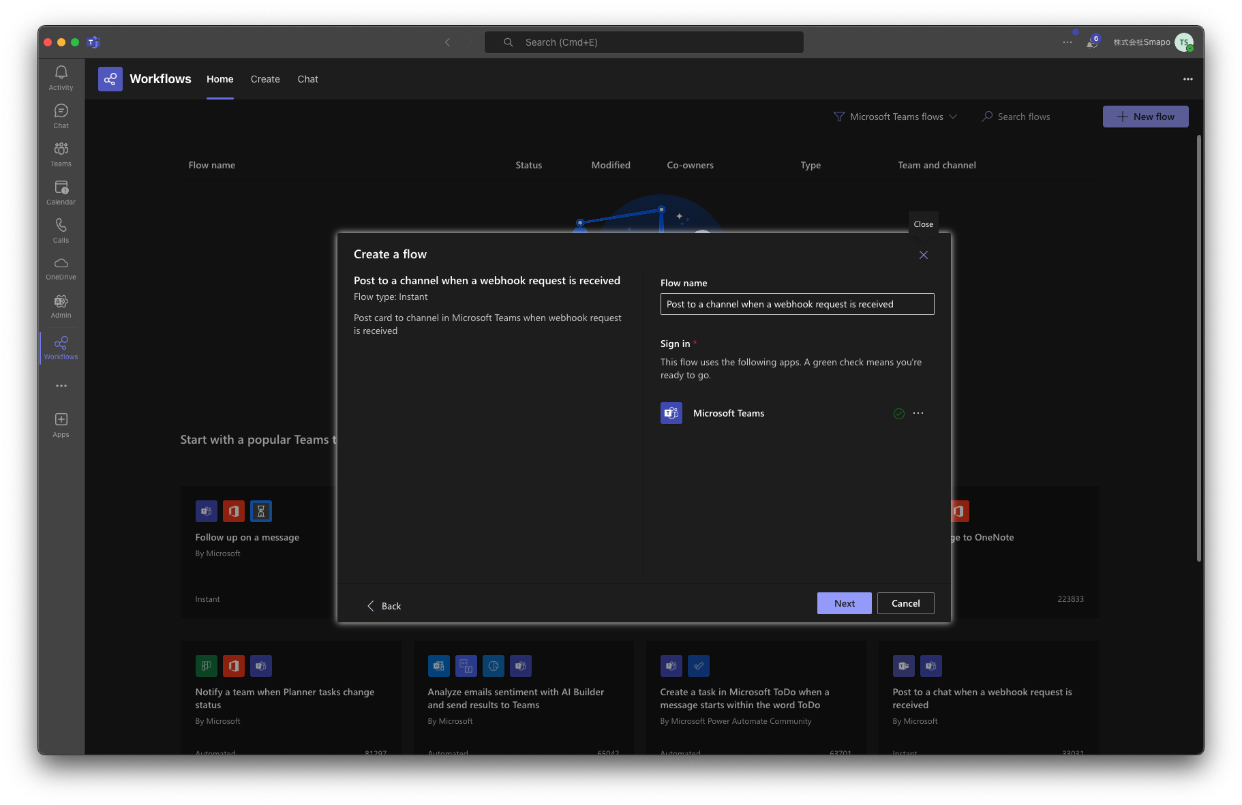The width and height of the screenshot is (1242, 805).
Task: Open Admin in the left sidebar
Action: click(61, 307)
